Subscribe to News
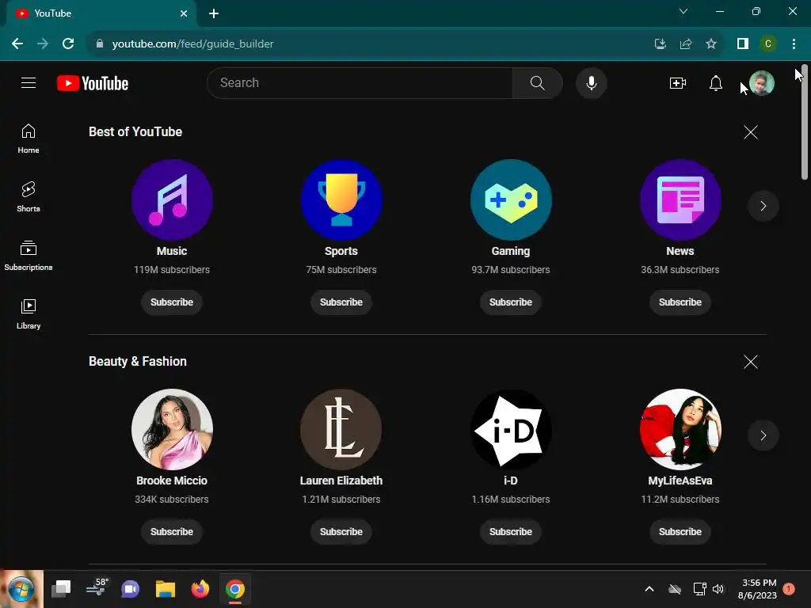 click(x=680, y=302)
